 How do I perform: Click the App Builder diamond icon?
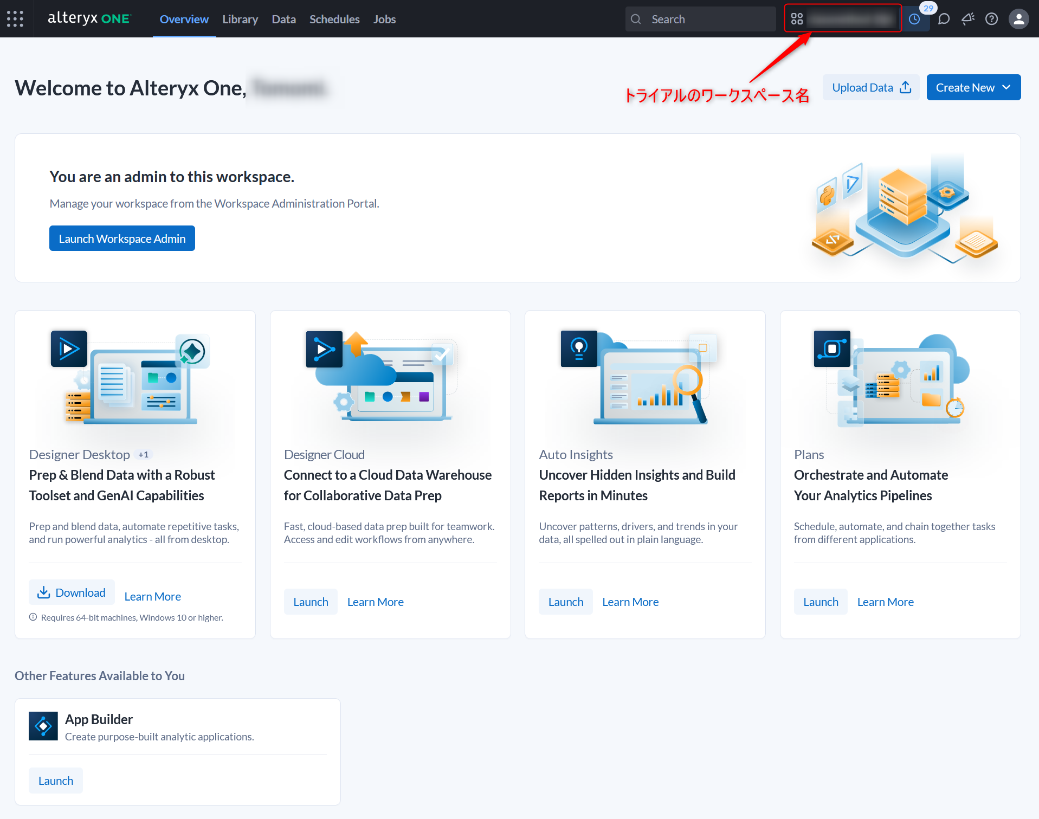(43, 726)
